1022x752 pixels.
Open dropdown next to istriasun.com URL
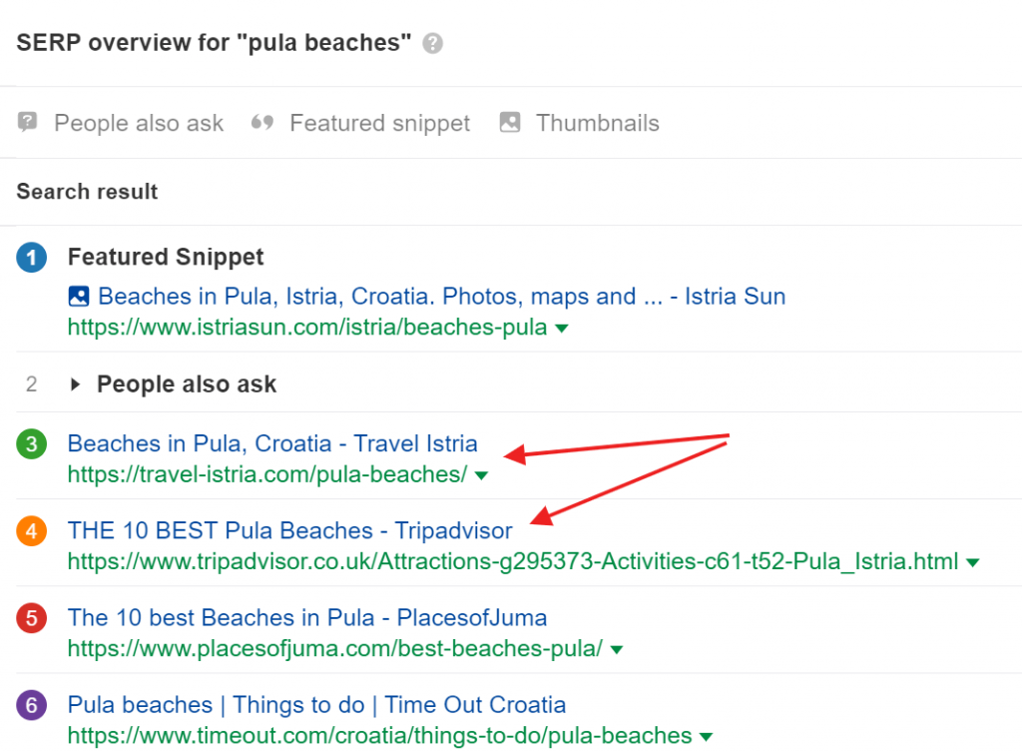562,329
